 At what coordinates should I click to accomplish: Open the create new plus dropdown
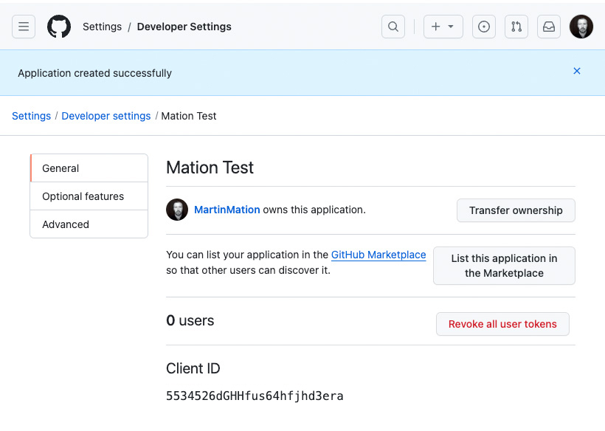[443, 27]
